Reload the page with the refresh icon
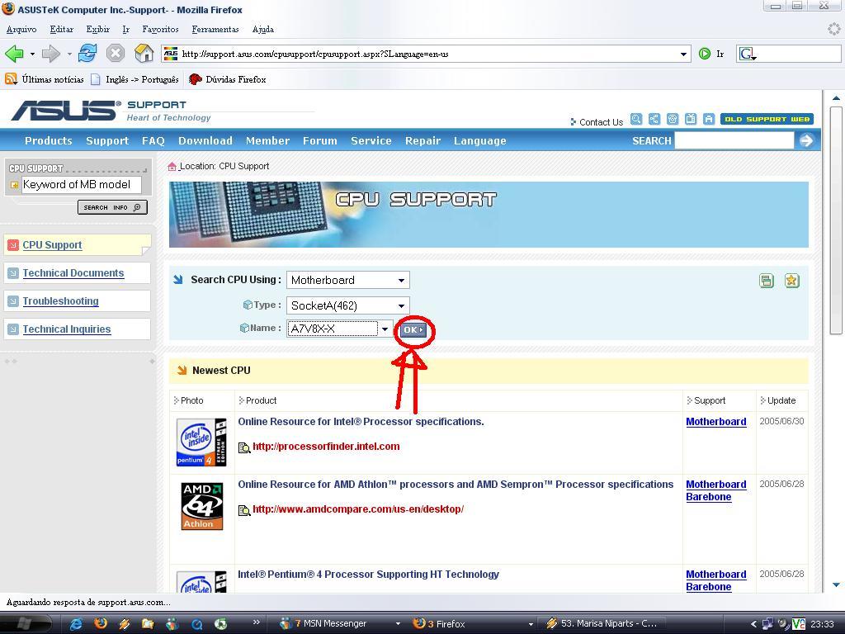Viewport: 845px width, 634px height. coord(87,54)
